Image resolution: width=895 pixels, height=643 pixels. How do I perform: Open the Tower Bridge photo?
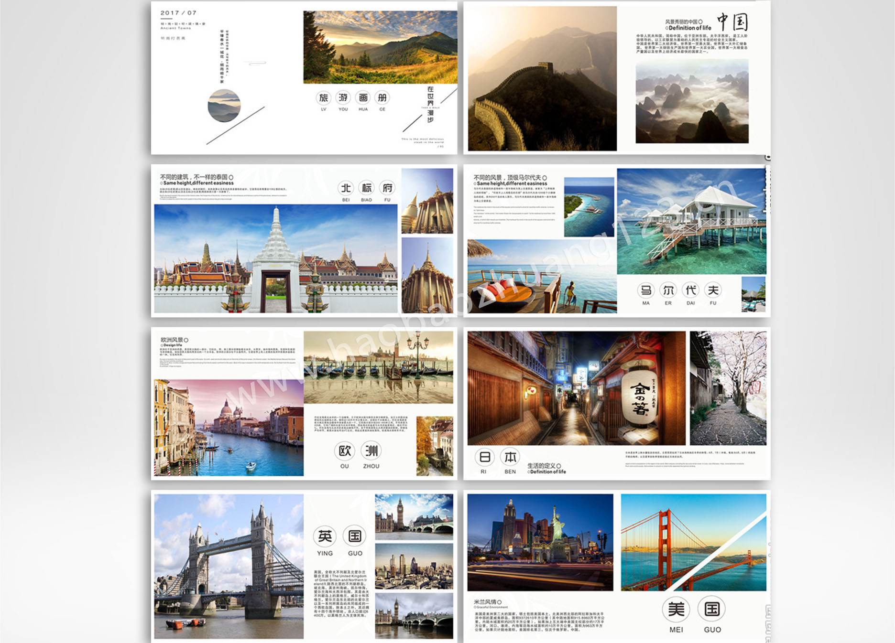tap(229, 566)
